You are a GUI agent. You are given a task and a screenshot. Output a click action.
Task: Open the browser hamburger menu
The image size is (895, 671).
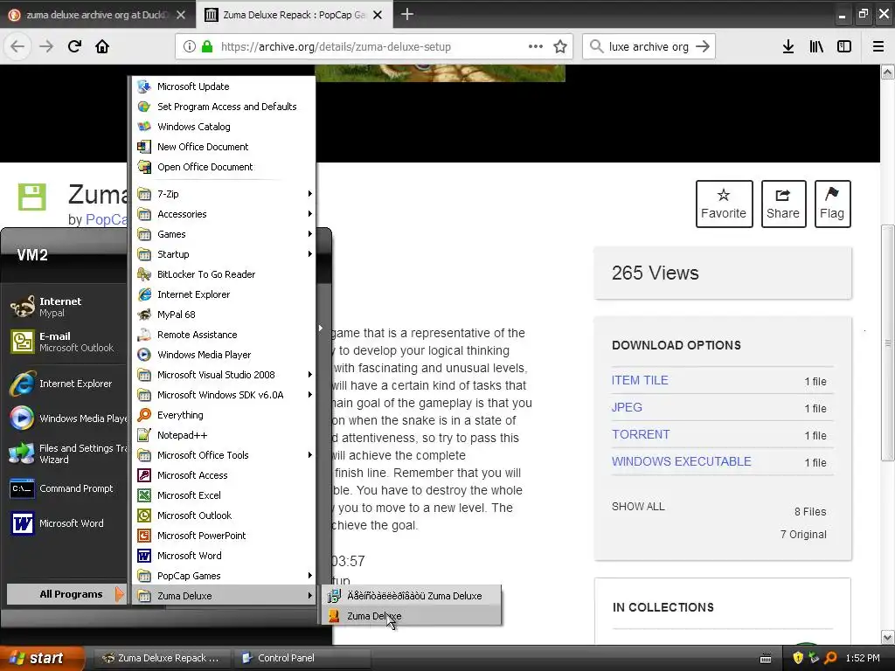(x=878, y=47)
